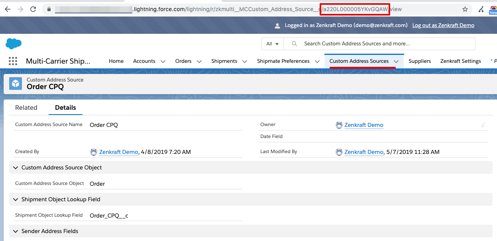Click the 5/7/2019 11:28 AM modified date
This screenshot has width=497, height=241.
click(x=413, y=152)
